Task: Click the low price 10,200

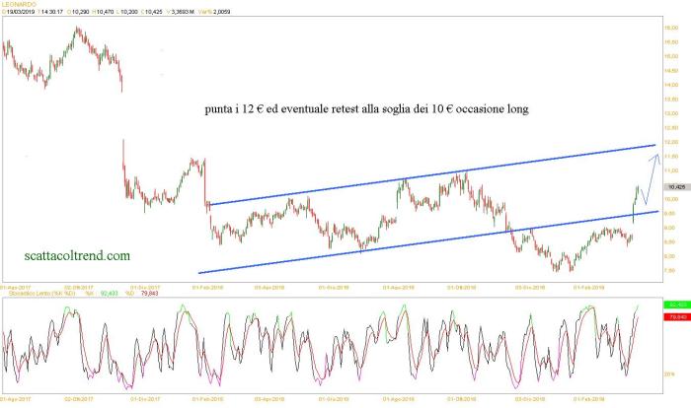Action: [x=129, y=12]
